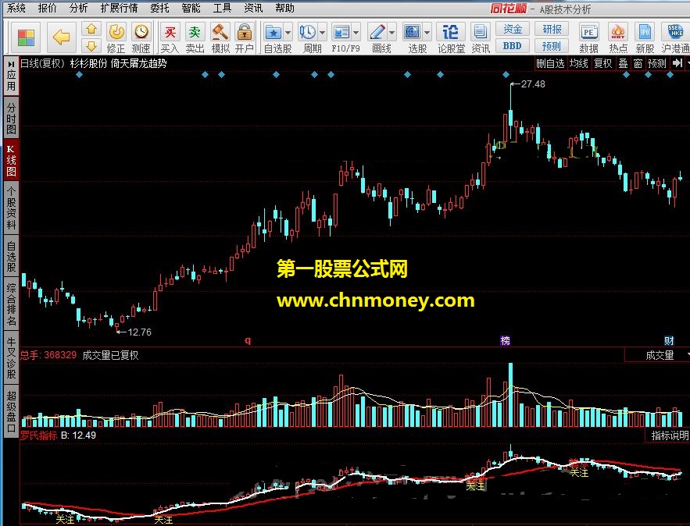Viewport: 690px width, 526px height.
Task: Expand the 画线 dropdown arrow
Action: pyautogui.click(x=392, y=33)
